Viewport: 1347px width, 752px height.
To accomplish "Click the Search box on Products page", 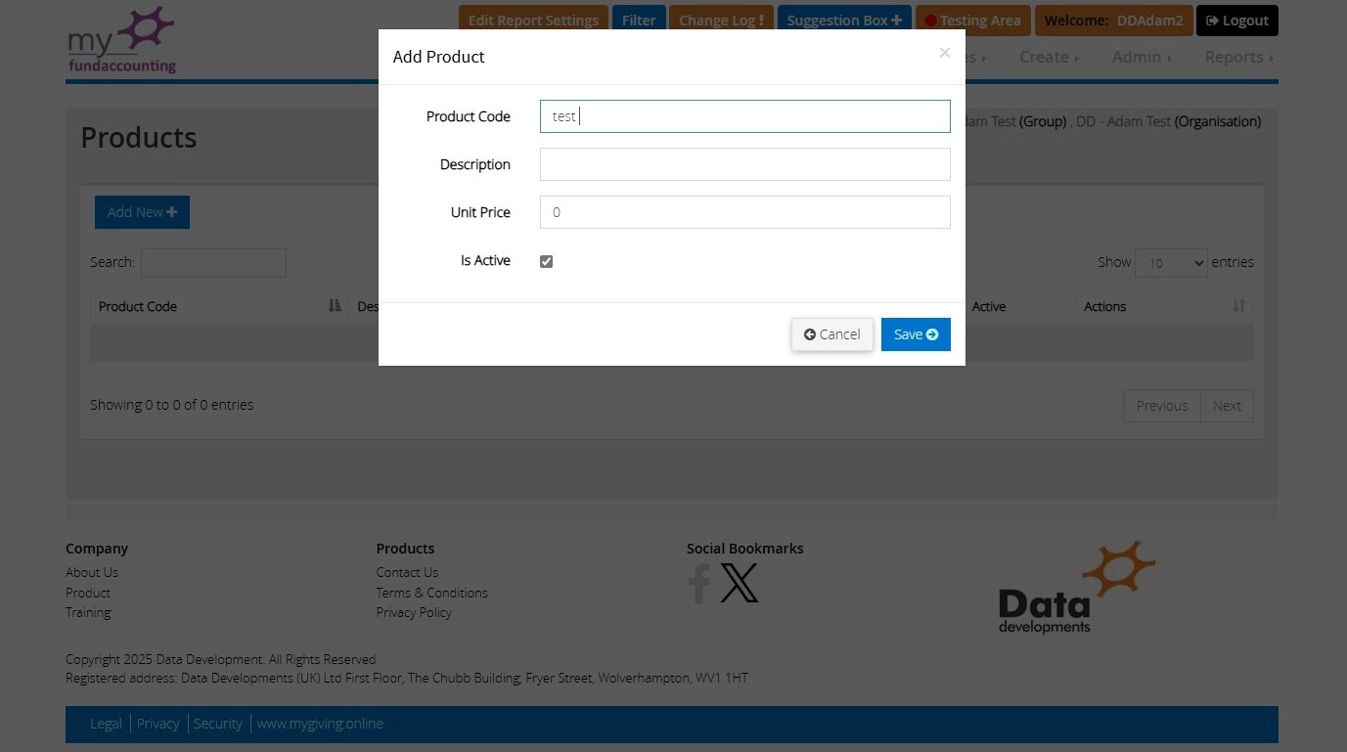I will coord(213,262).
